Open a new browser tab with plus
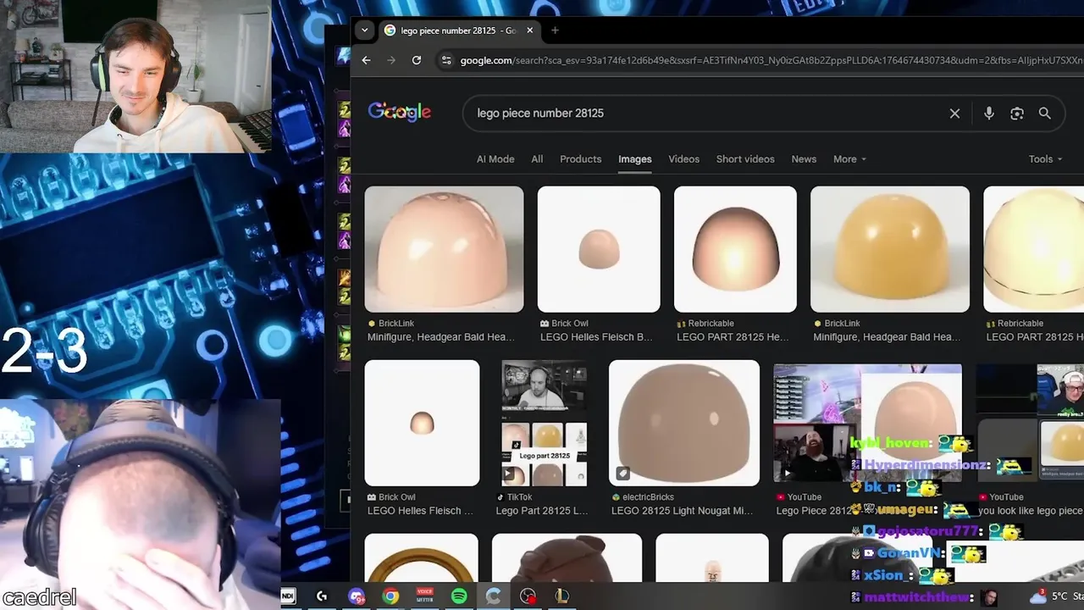This screenshot has height=610, width=1084. click(555, 30)
